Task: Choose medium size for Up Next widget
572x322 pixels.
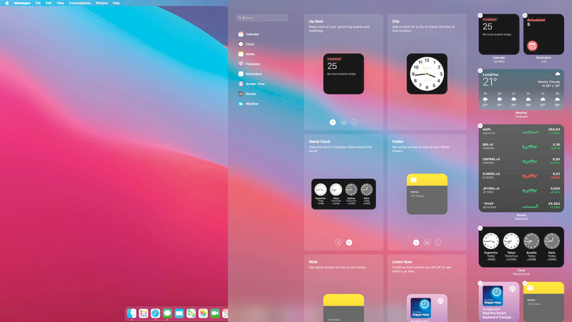Action: (343, 122)
